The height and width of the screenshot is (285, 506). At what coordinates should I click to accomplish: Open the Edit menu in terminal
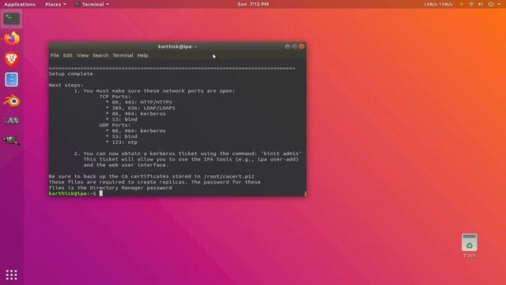[68, 55]
